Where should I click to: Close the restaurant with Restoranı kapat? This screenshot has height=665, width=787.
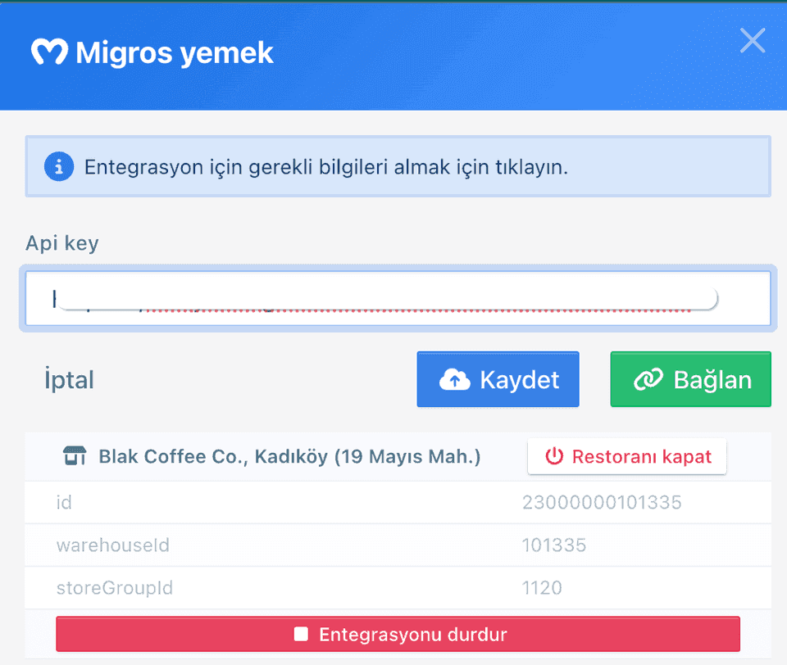(627, 456)
